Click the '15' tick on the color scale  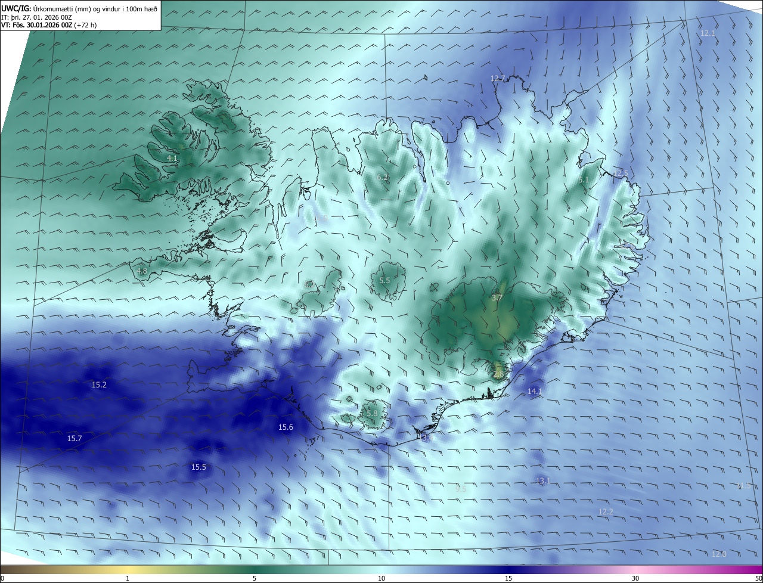[508, 578]
